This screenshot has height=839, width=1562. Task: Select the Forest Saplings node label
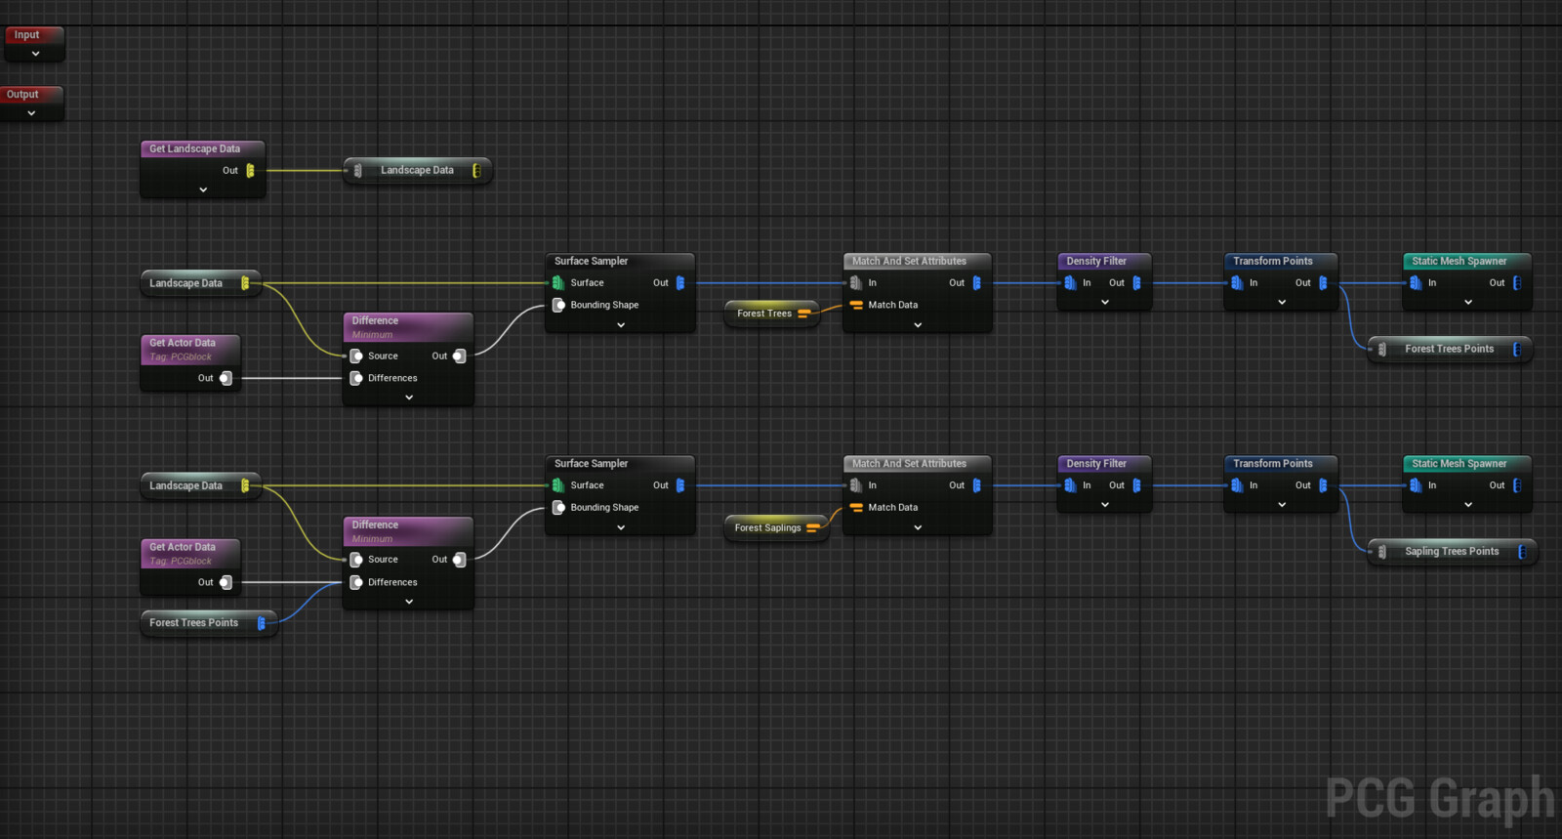[768, 527]
